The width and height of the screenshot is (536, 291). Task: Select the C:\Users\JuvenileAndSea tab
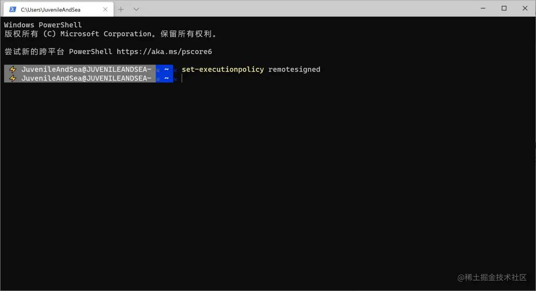point(58,9)
